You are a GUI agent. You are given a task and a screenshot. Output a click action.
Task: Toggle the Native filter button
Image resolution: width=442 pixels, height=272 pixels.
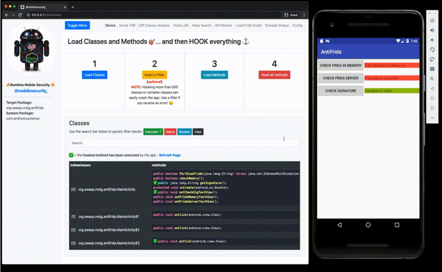[x=170, y=132]
